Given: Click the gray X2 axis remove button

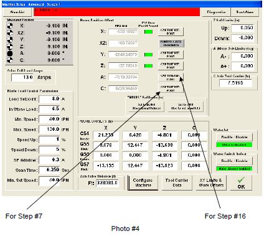Looking at the screenshot, I should click(171, 43).
